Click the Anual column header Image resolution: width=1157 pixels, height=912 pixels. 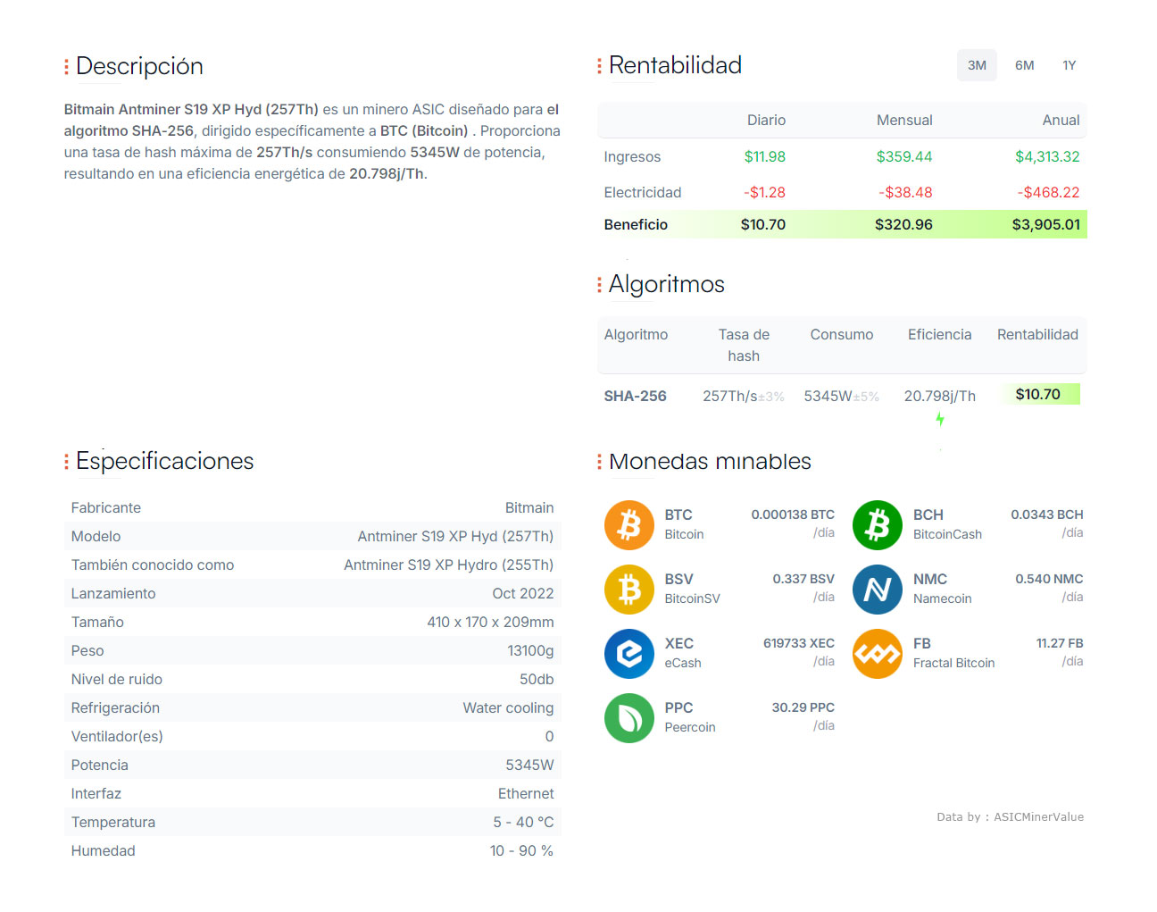pyautogui.click(x=1061, y=120)
